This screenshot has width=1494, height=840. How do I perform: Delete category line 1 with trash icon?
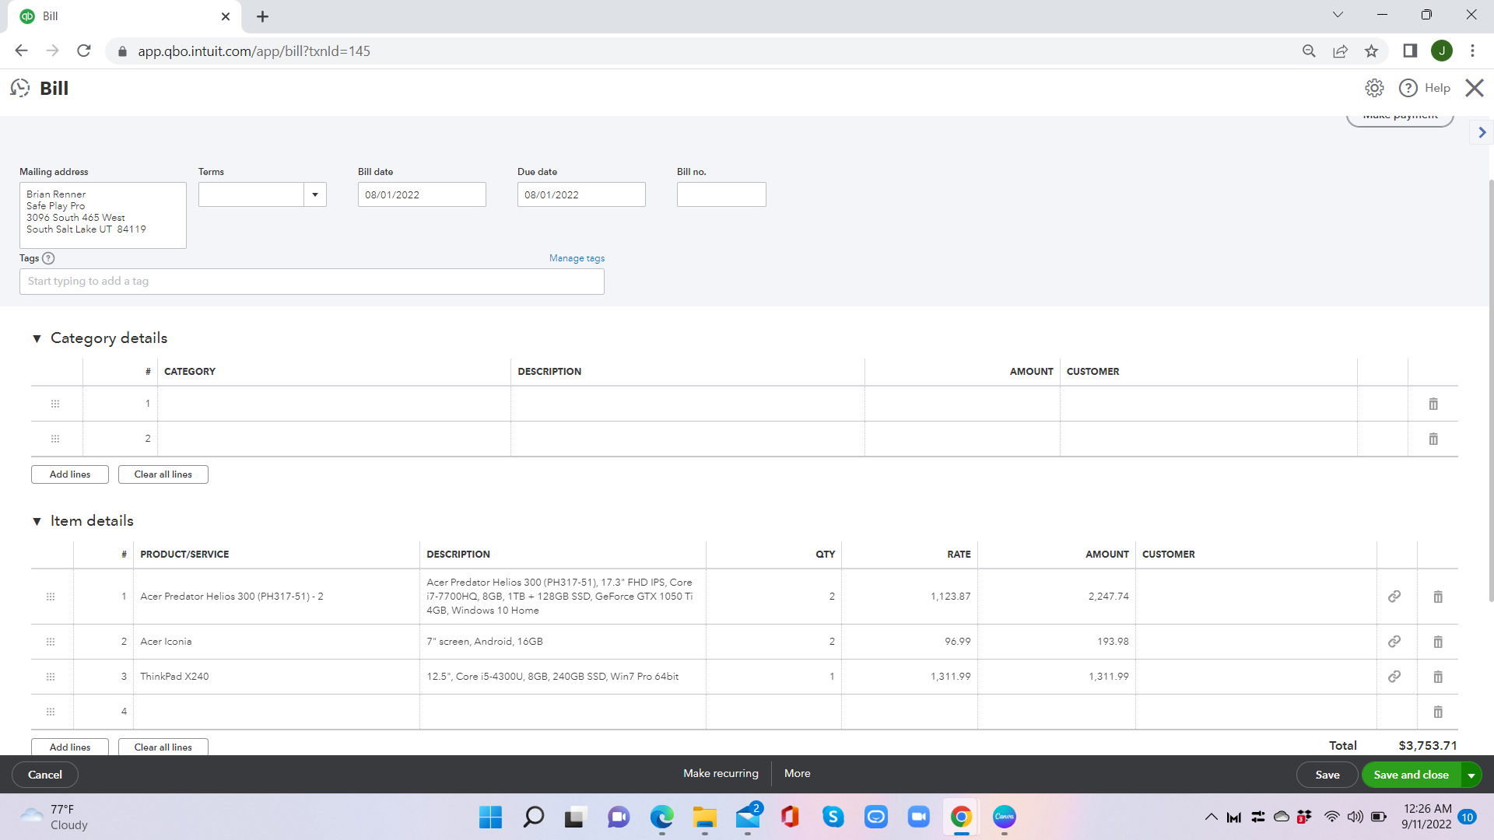point(1433,404)
